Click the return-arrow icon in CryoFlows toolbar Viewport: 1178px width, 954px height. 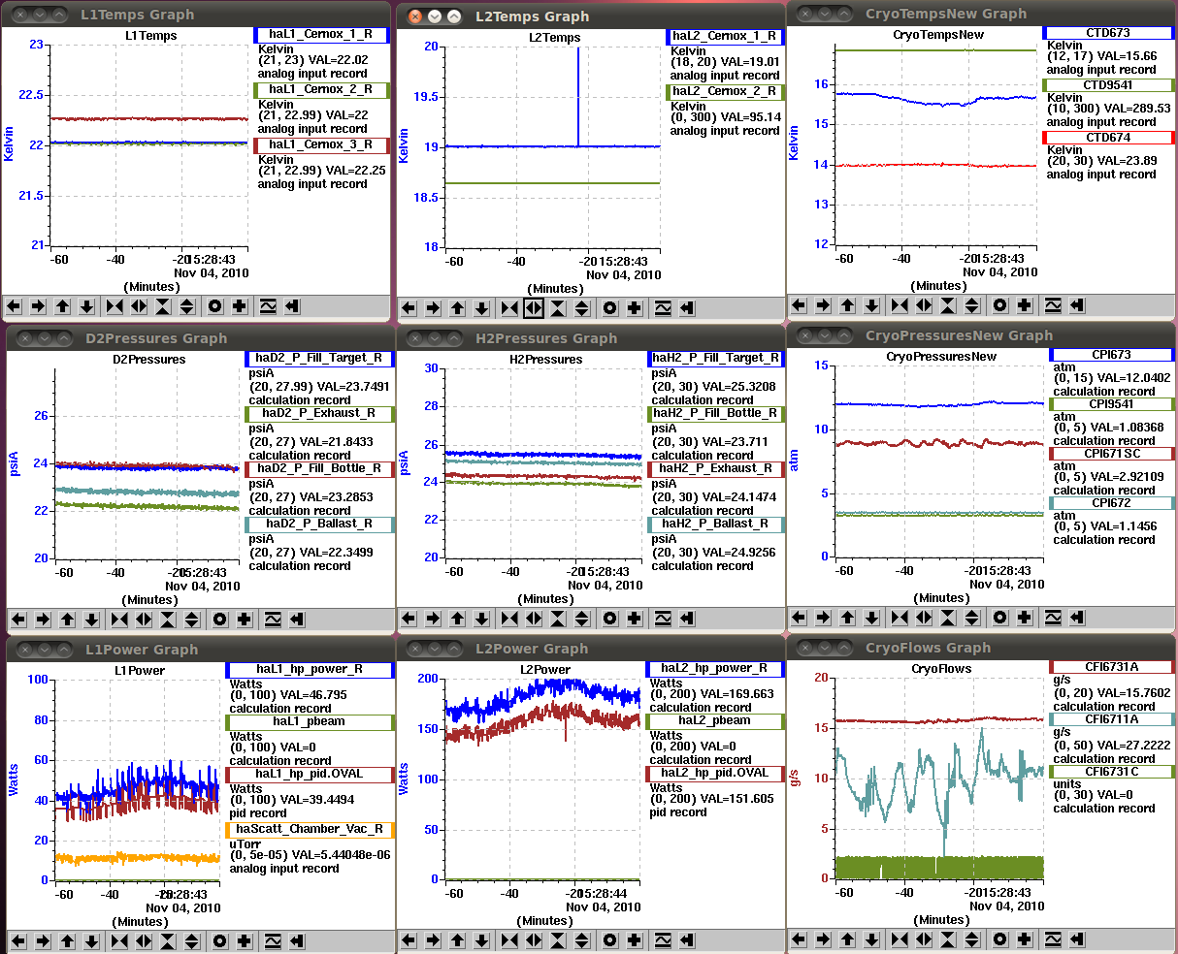click(x=1077, y=938)
